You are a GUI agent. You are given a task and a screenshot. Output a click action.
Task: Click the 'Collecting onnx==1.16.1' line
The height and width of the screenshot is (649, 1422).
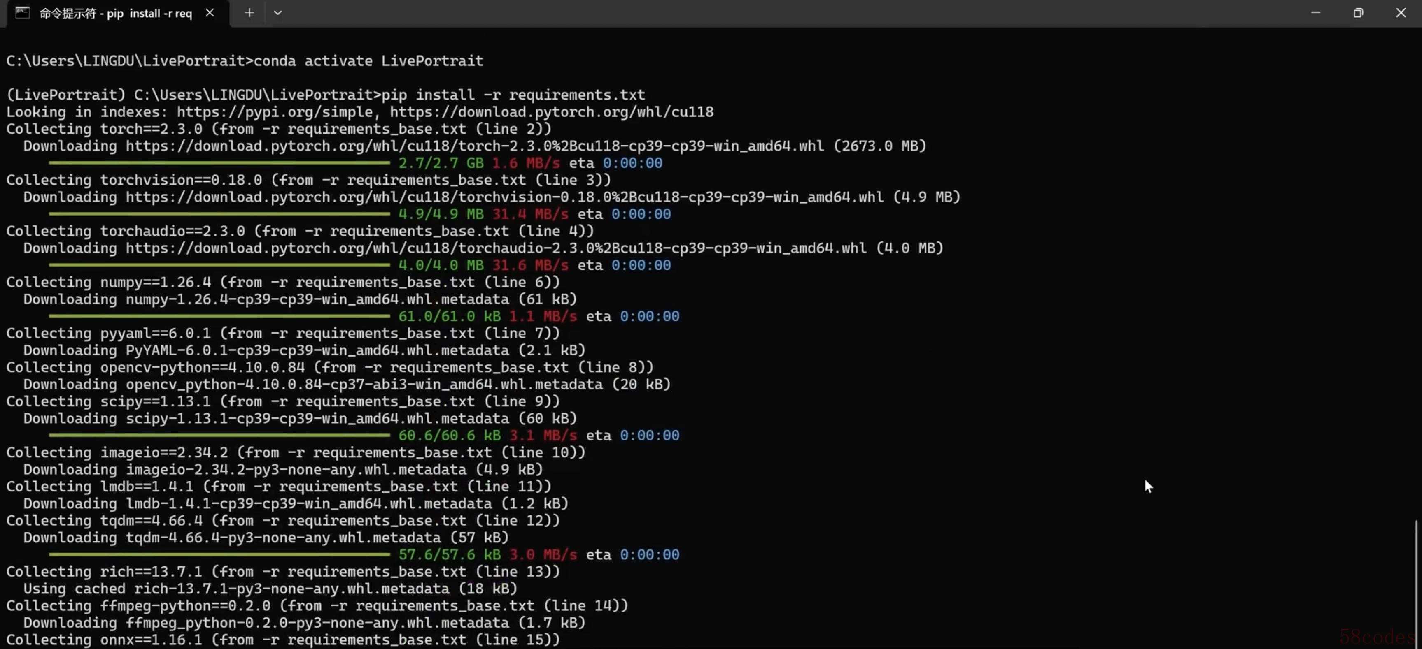pos(283,640)
